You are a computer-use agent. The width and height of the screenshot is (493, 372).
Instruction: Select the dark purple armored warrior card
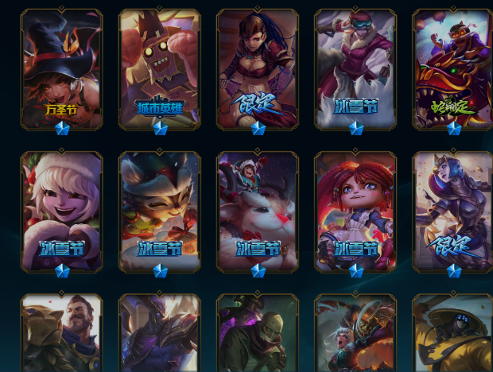[x=160, y=333]
